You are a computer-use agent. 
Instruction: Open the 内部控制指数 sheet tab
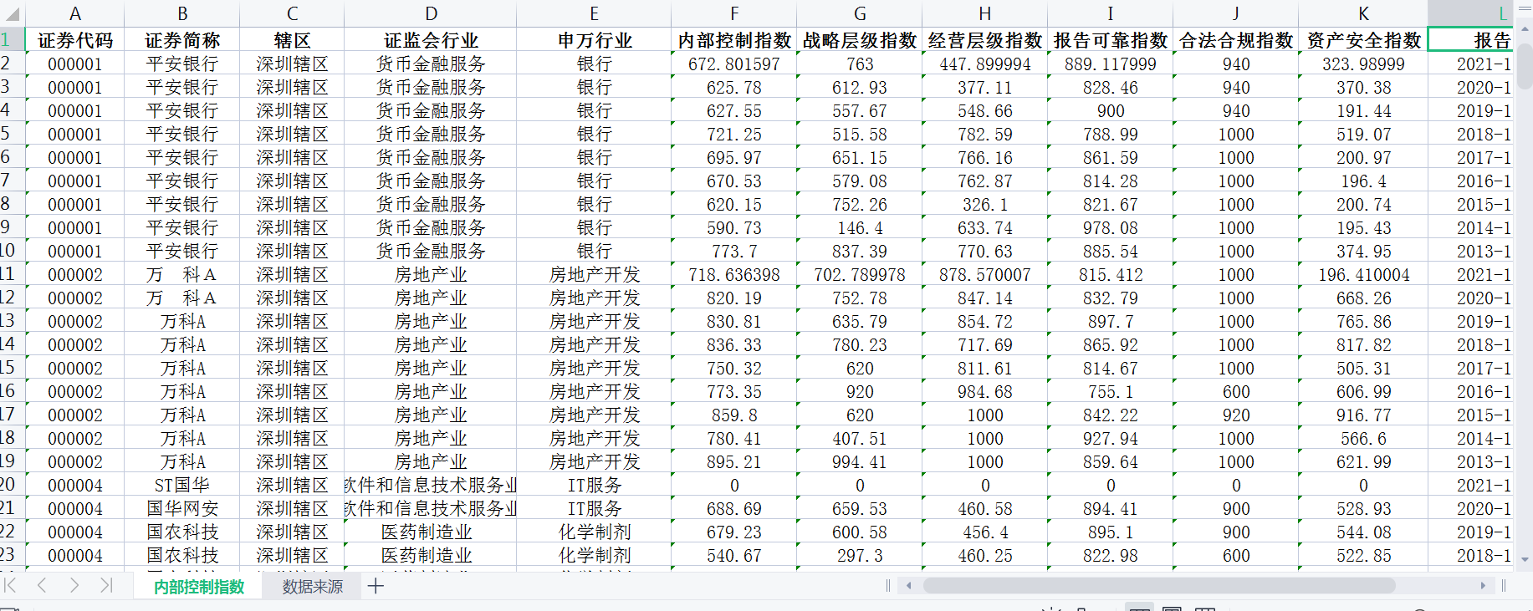pyautogui.click(x=199, y=587)
